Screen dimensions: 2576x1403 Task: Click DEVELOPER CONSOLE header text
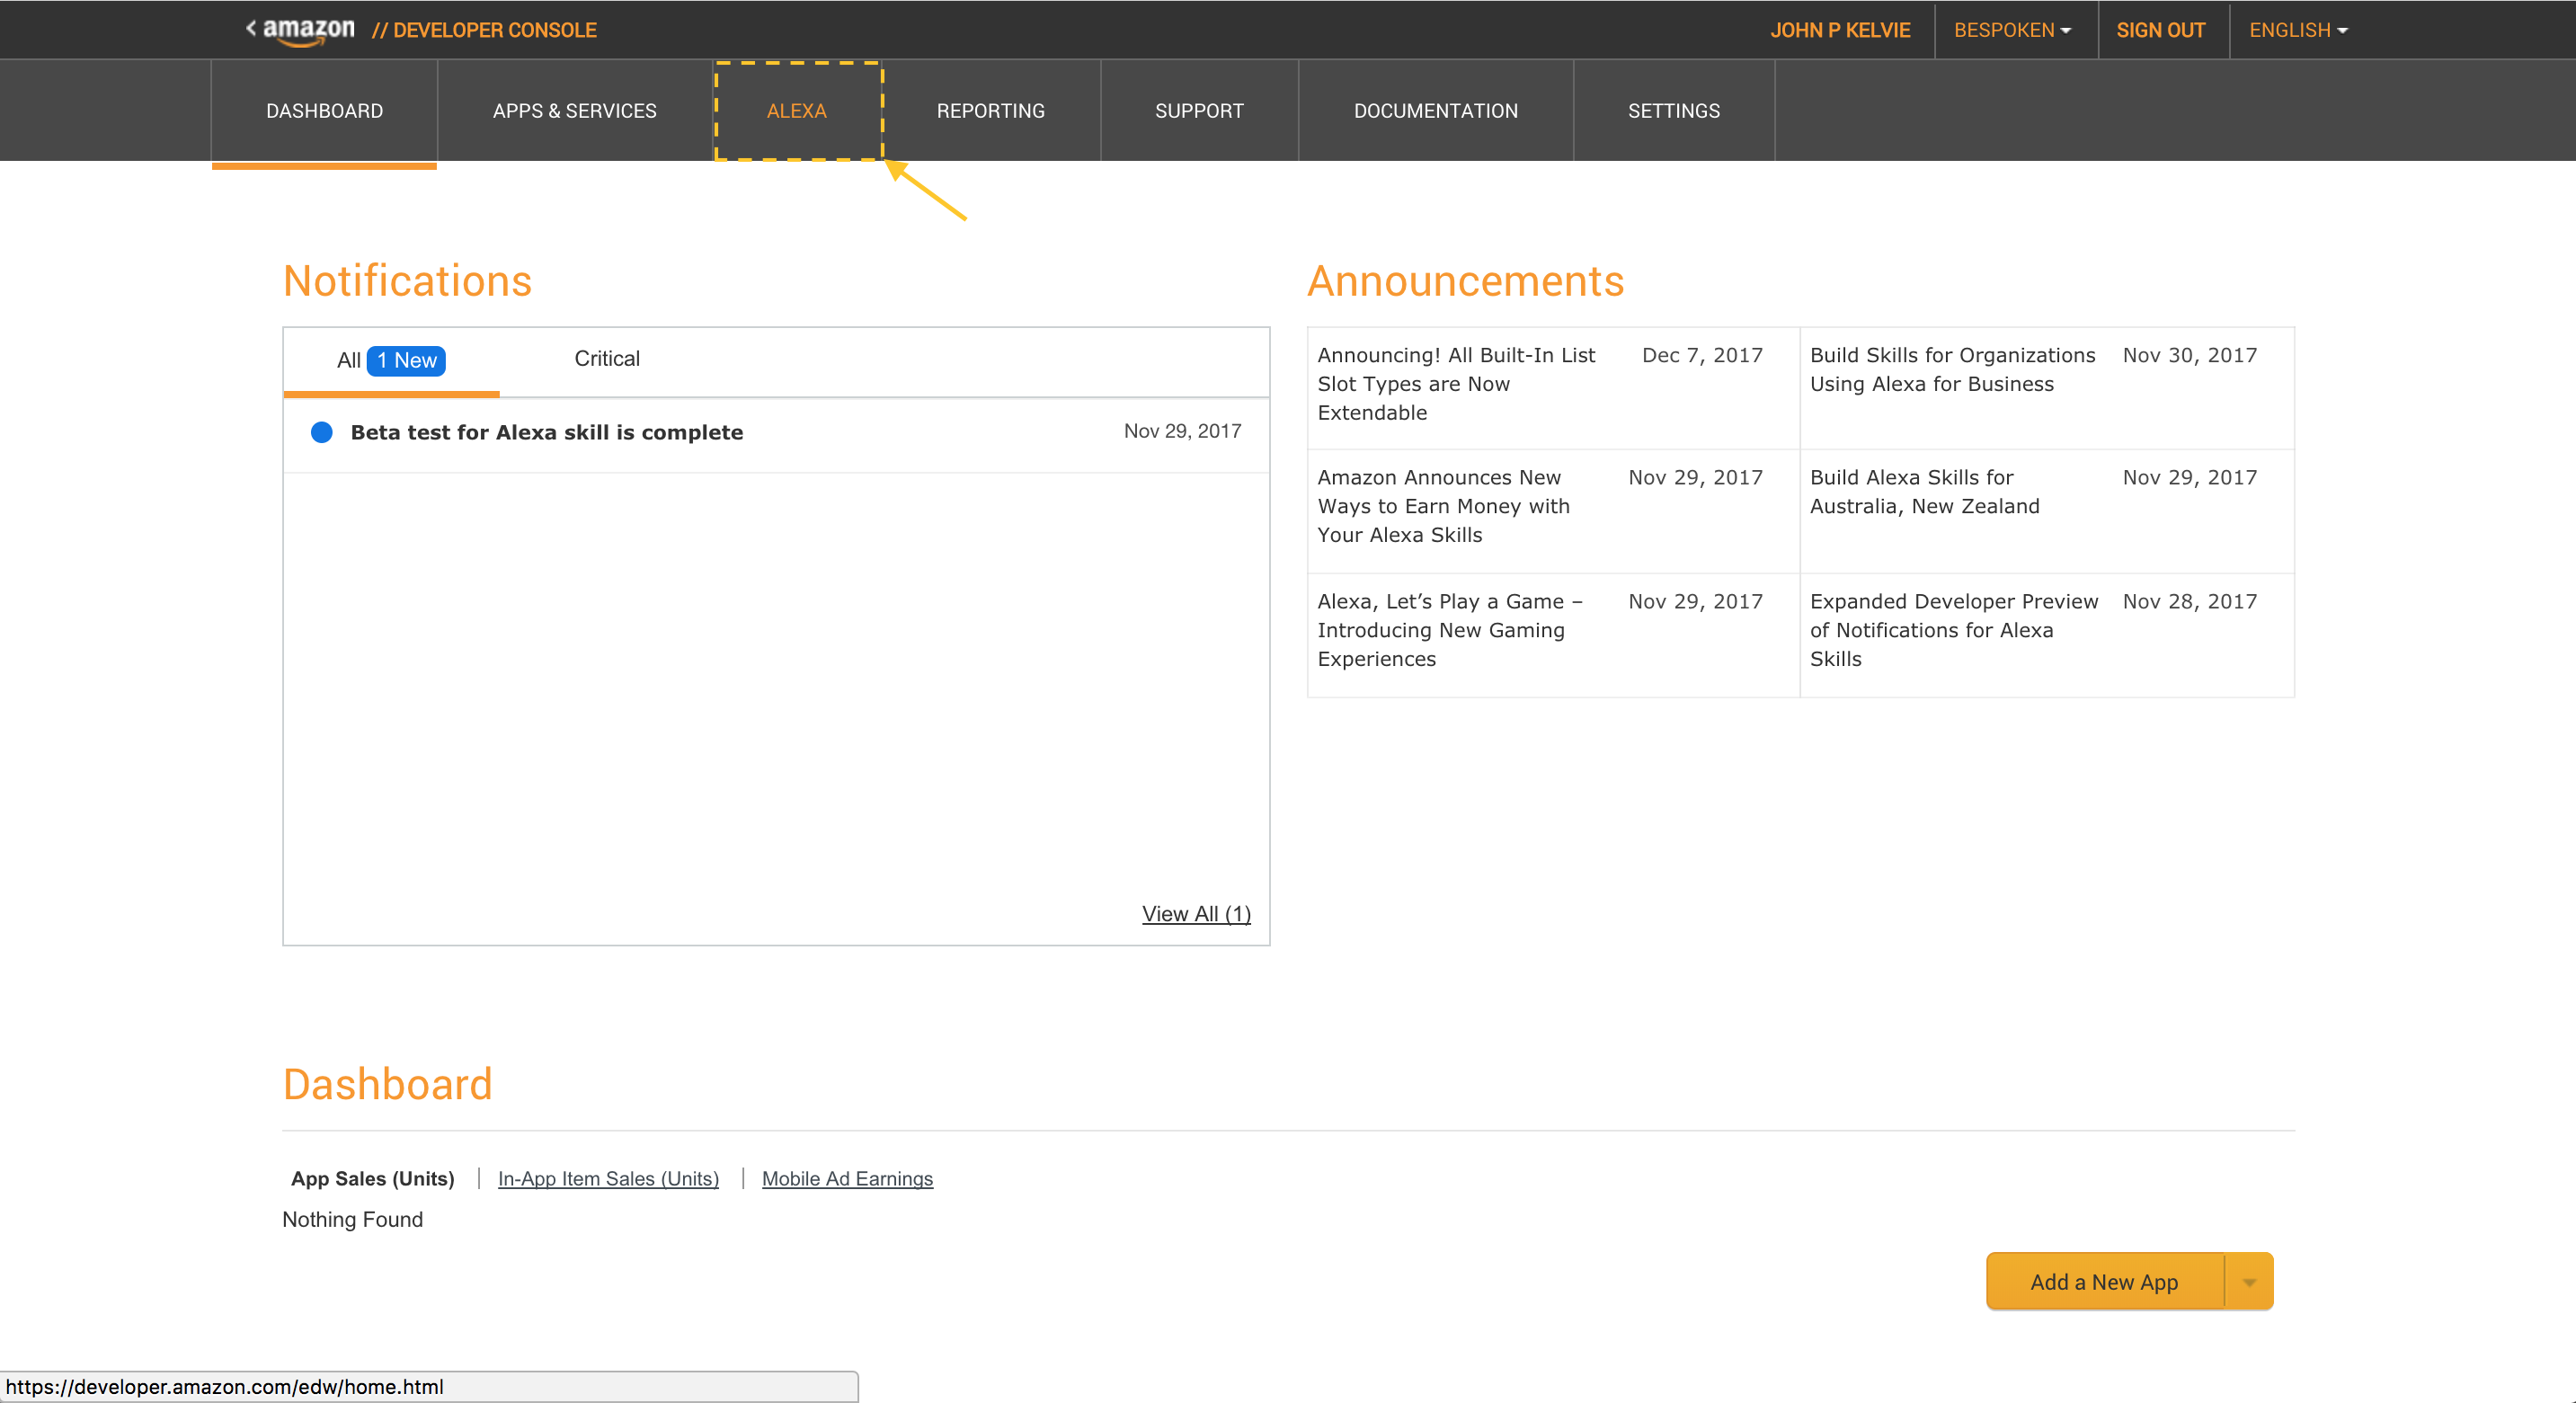[484, 30]
